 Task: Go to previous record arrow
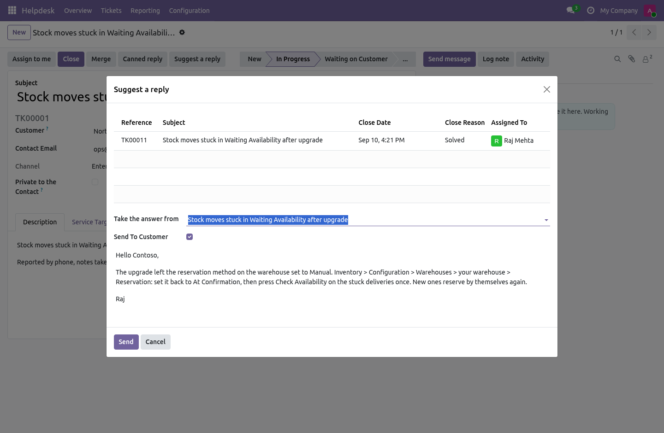(x=634, y=32)
